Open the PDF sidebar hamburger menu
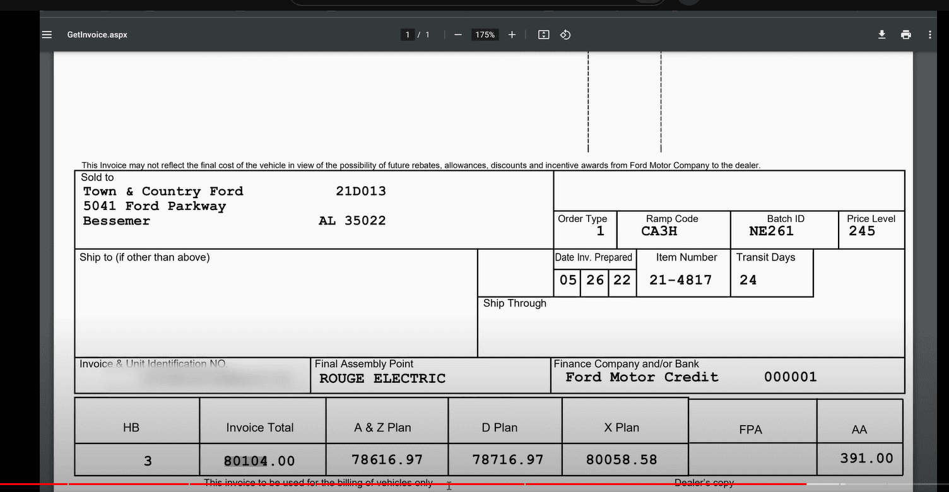This screenshot has height=492, width=949. point(47,35)
